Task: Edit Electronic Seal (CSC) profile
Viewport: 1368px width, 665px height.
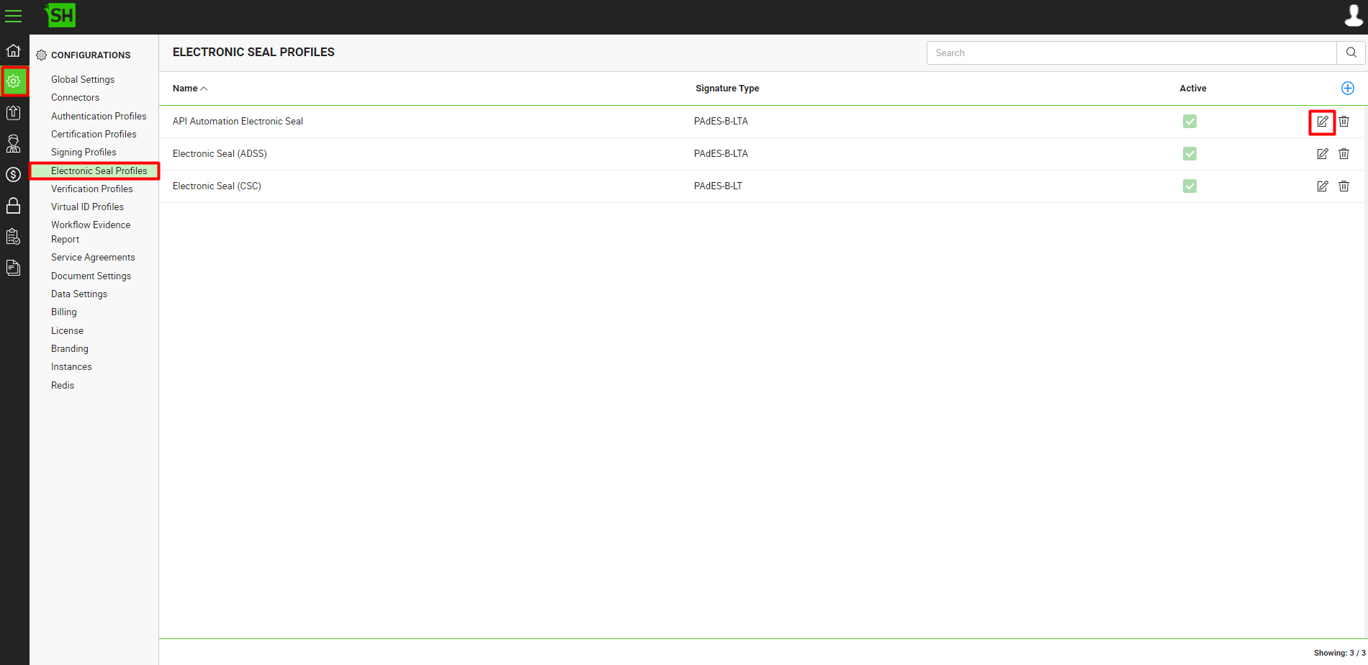Action: pos(1323,186)
